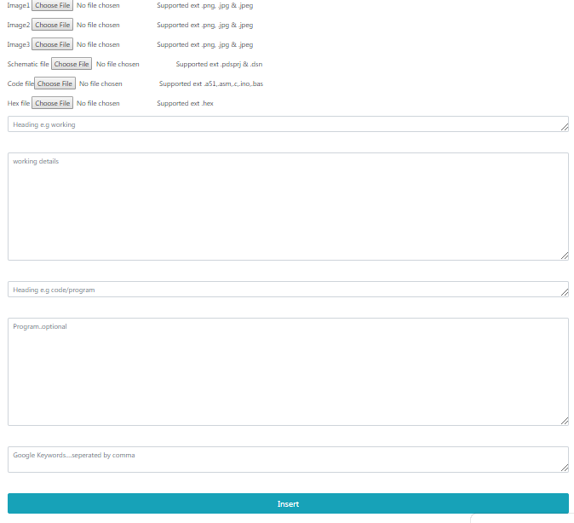Focus the 'Heading e.g code/program' field

tap(281, 290)
